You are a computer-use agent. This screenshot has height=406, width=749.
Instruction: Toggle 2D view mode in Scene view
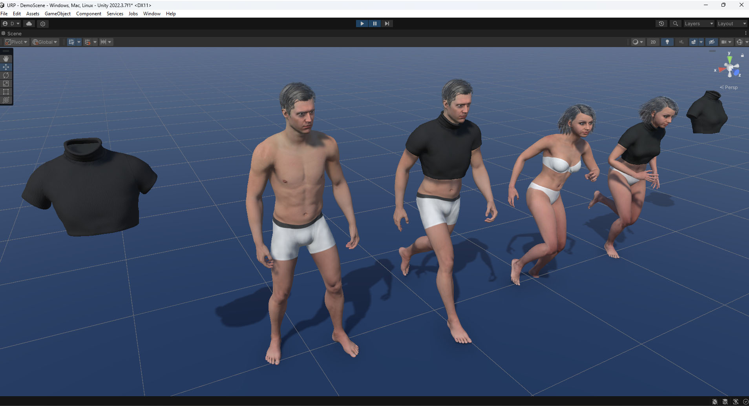pos(653,42)
